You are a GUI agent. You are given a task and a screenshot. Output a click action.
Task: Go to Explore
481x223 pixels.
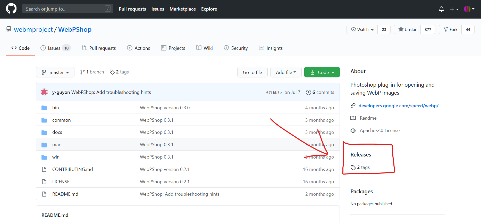(209, 9)
